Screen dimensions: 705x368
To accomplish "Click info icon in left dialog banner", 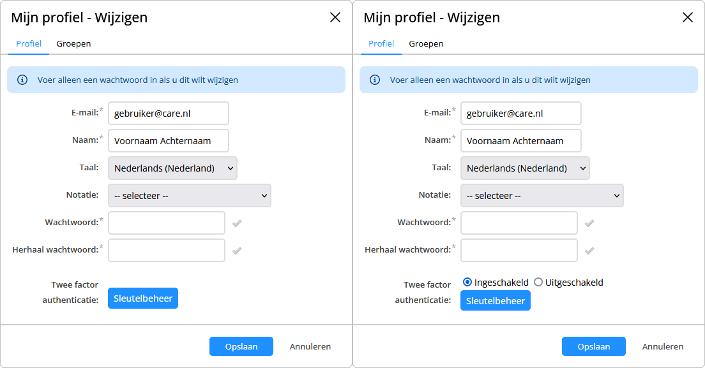I will (x=22, y=80).
